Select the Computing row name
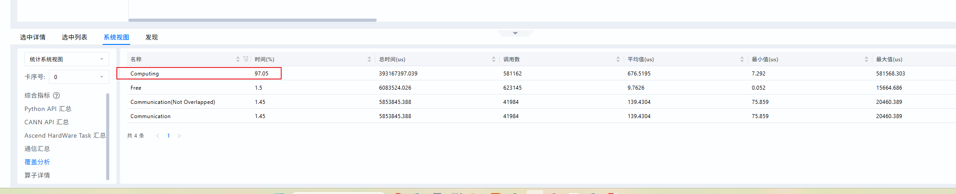The image size is (956, 194). pyautogui.click(x=144, y=74)
